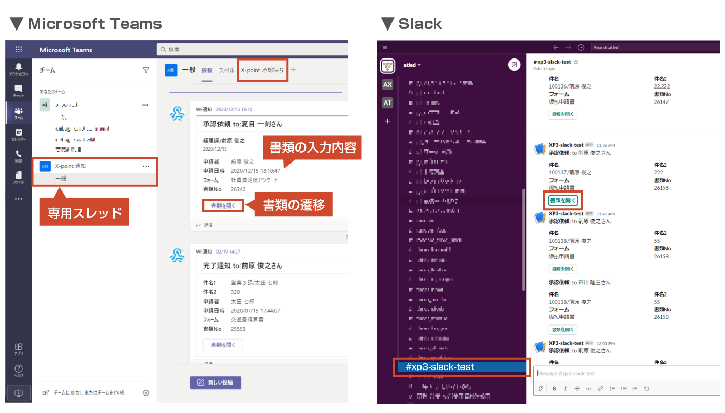The image size is (725, 413).
Task: Open 書類を開く for Slack document 26147
Action: click(x=563, y=114)
